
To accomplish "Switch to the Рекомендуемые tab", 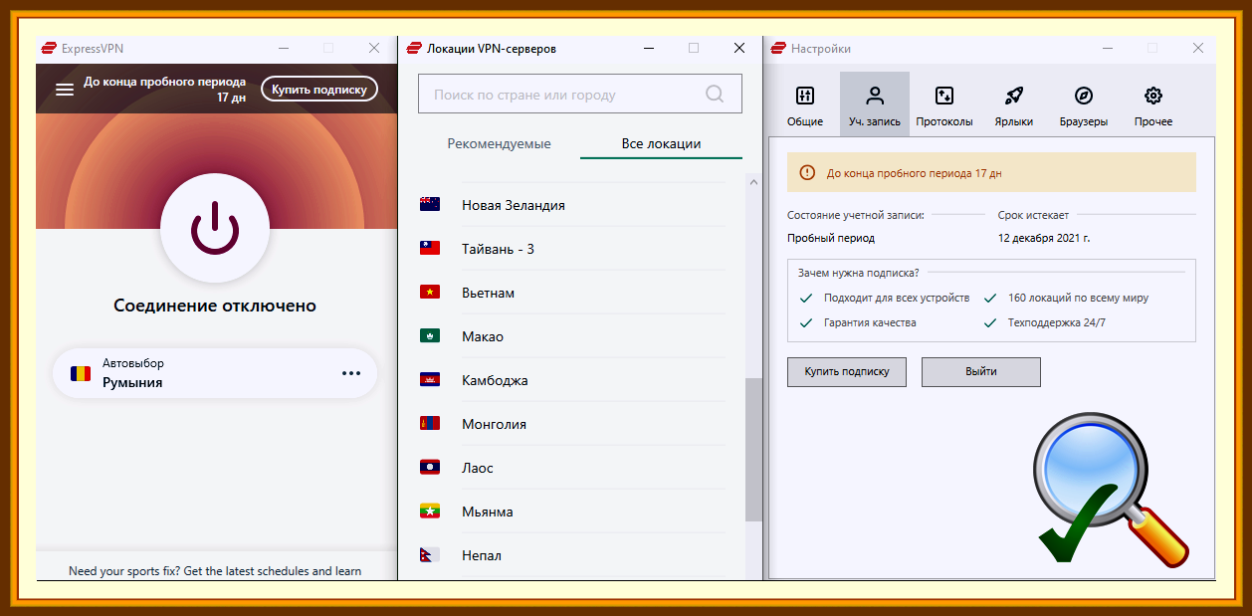I will pyautogui.click(x=499, y=143).
